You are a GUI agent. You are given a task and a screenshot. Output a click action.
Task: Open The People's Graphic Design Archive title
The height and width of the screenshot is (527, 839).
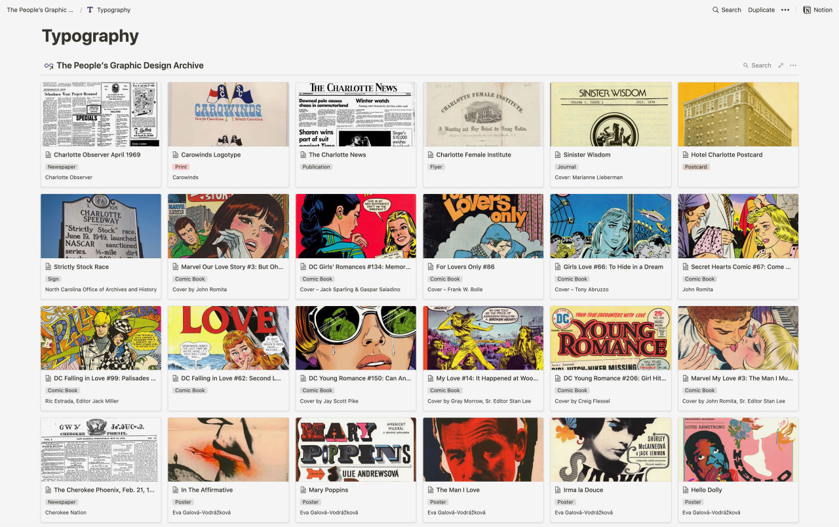130,66
